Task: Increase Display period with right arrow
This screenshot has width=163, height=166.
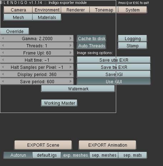Action: [70, 74]
